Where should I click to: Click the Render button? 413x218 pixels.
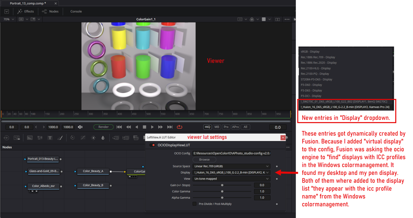(103, 127)
